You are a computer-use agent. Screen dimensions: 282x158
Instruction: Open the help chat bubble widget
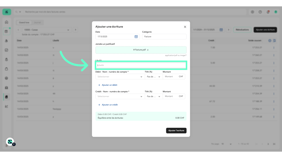point(10,142)
